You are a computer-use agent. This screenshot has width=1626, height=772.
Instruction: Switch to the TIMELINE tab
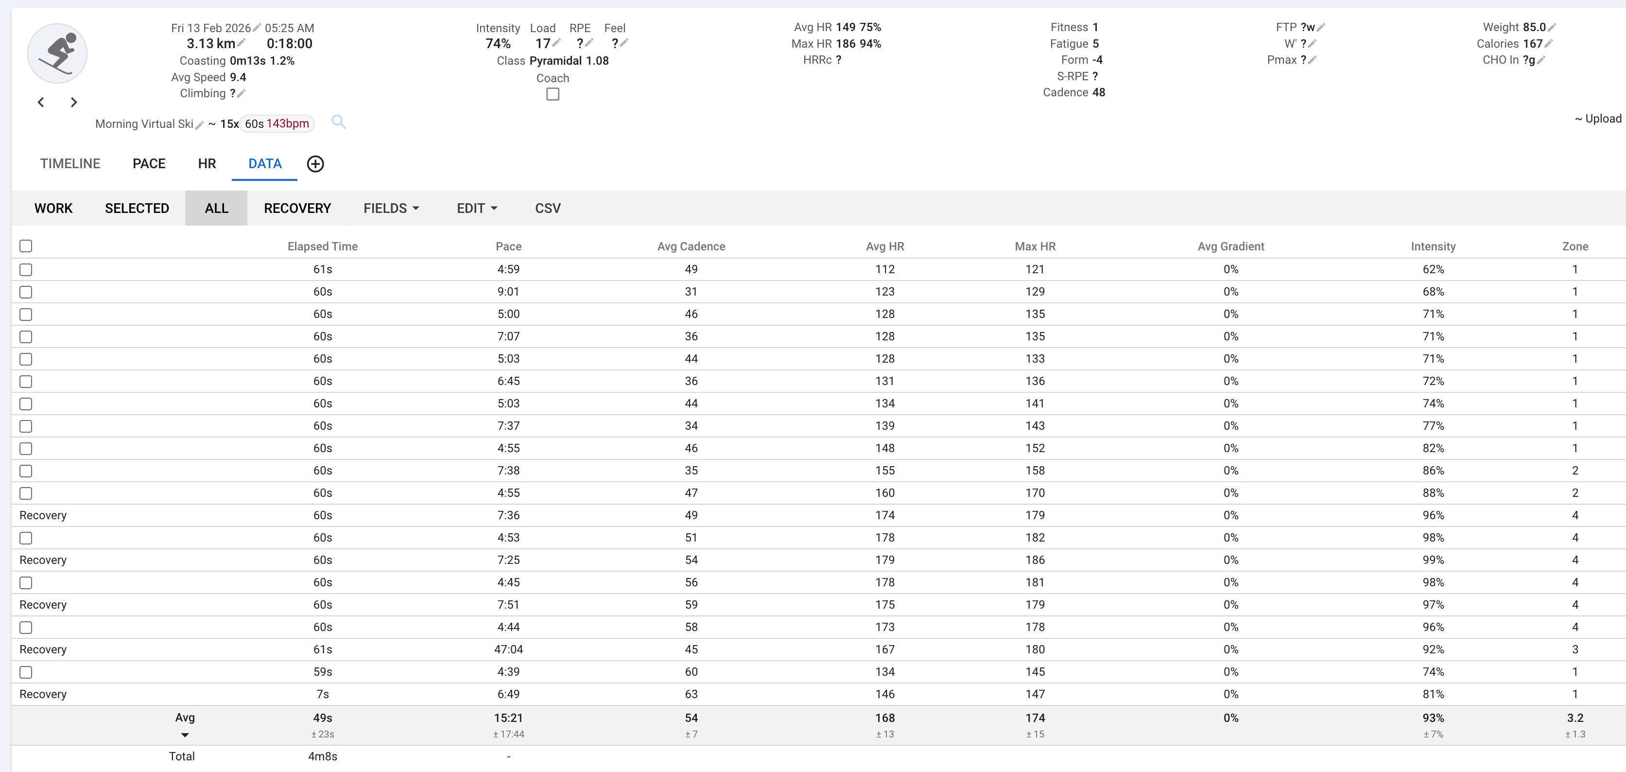click(x=70, y=163)
